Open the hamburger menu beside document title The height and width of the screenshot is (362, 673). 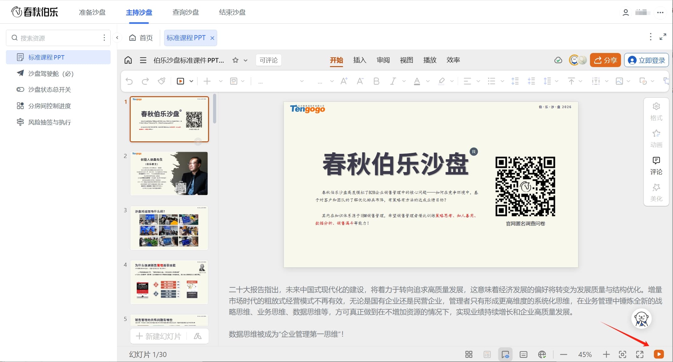143,60
